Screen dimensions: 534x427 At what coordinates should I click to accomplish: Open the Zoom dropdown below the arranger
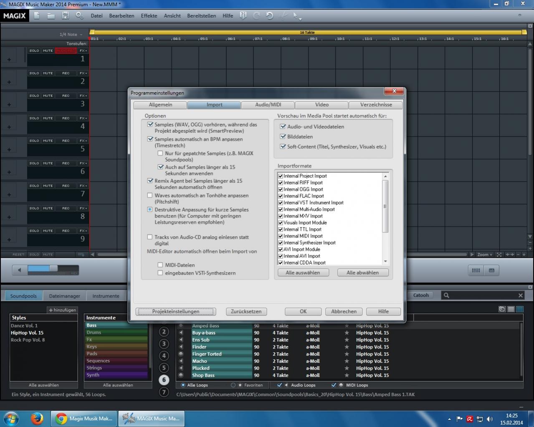point(485,255)
